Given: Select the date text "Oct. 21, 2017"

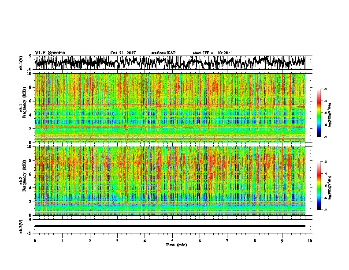Looking at the screenshot, I should tap(123, 53).
